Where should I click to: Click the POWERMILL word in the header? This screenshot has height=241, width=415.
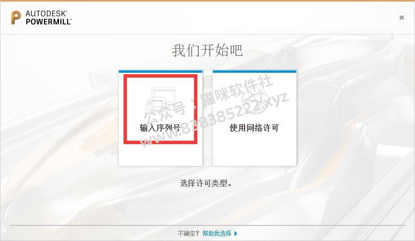[48, 22]
